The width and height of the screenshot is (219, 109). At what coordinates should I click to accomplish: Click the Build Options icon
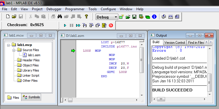(x=141, y=17)
